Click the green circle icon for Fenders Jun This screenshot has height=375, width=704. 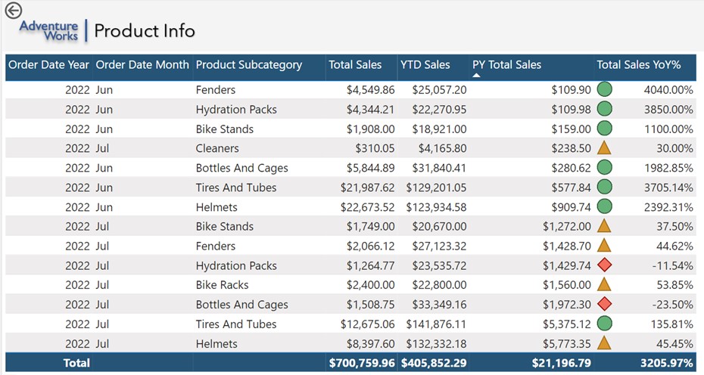(604, 90)
